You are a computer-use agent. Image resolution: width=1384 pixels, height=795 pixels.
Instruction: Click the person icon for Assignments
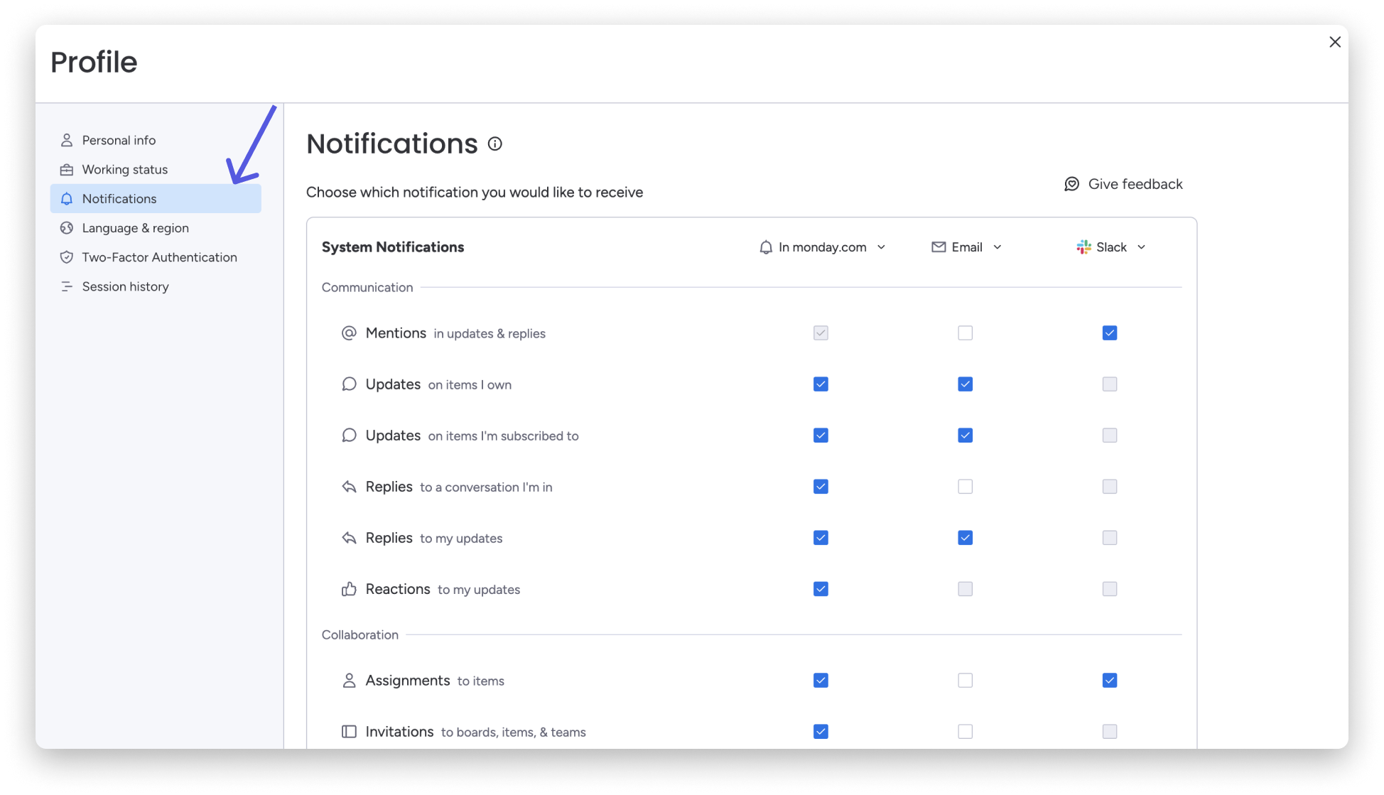[349, 681]
